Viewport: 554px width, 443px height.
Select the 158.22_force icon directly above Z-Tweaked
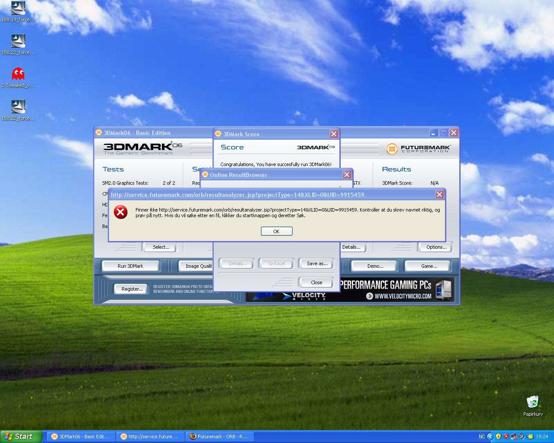click(18, 44)
